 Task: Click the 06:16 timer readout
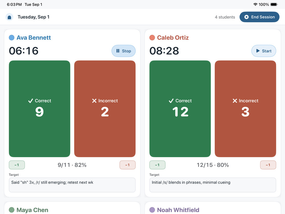(x=24, y=51)
